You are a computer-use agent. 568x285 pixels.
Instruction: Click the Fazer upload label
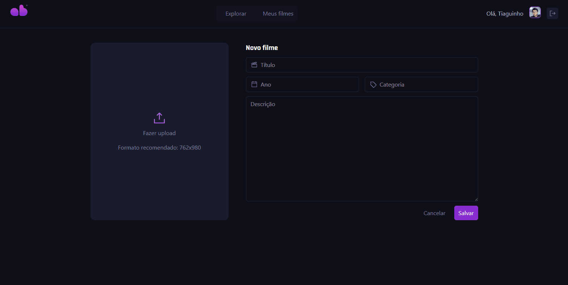[x=159, y=133]
